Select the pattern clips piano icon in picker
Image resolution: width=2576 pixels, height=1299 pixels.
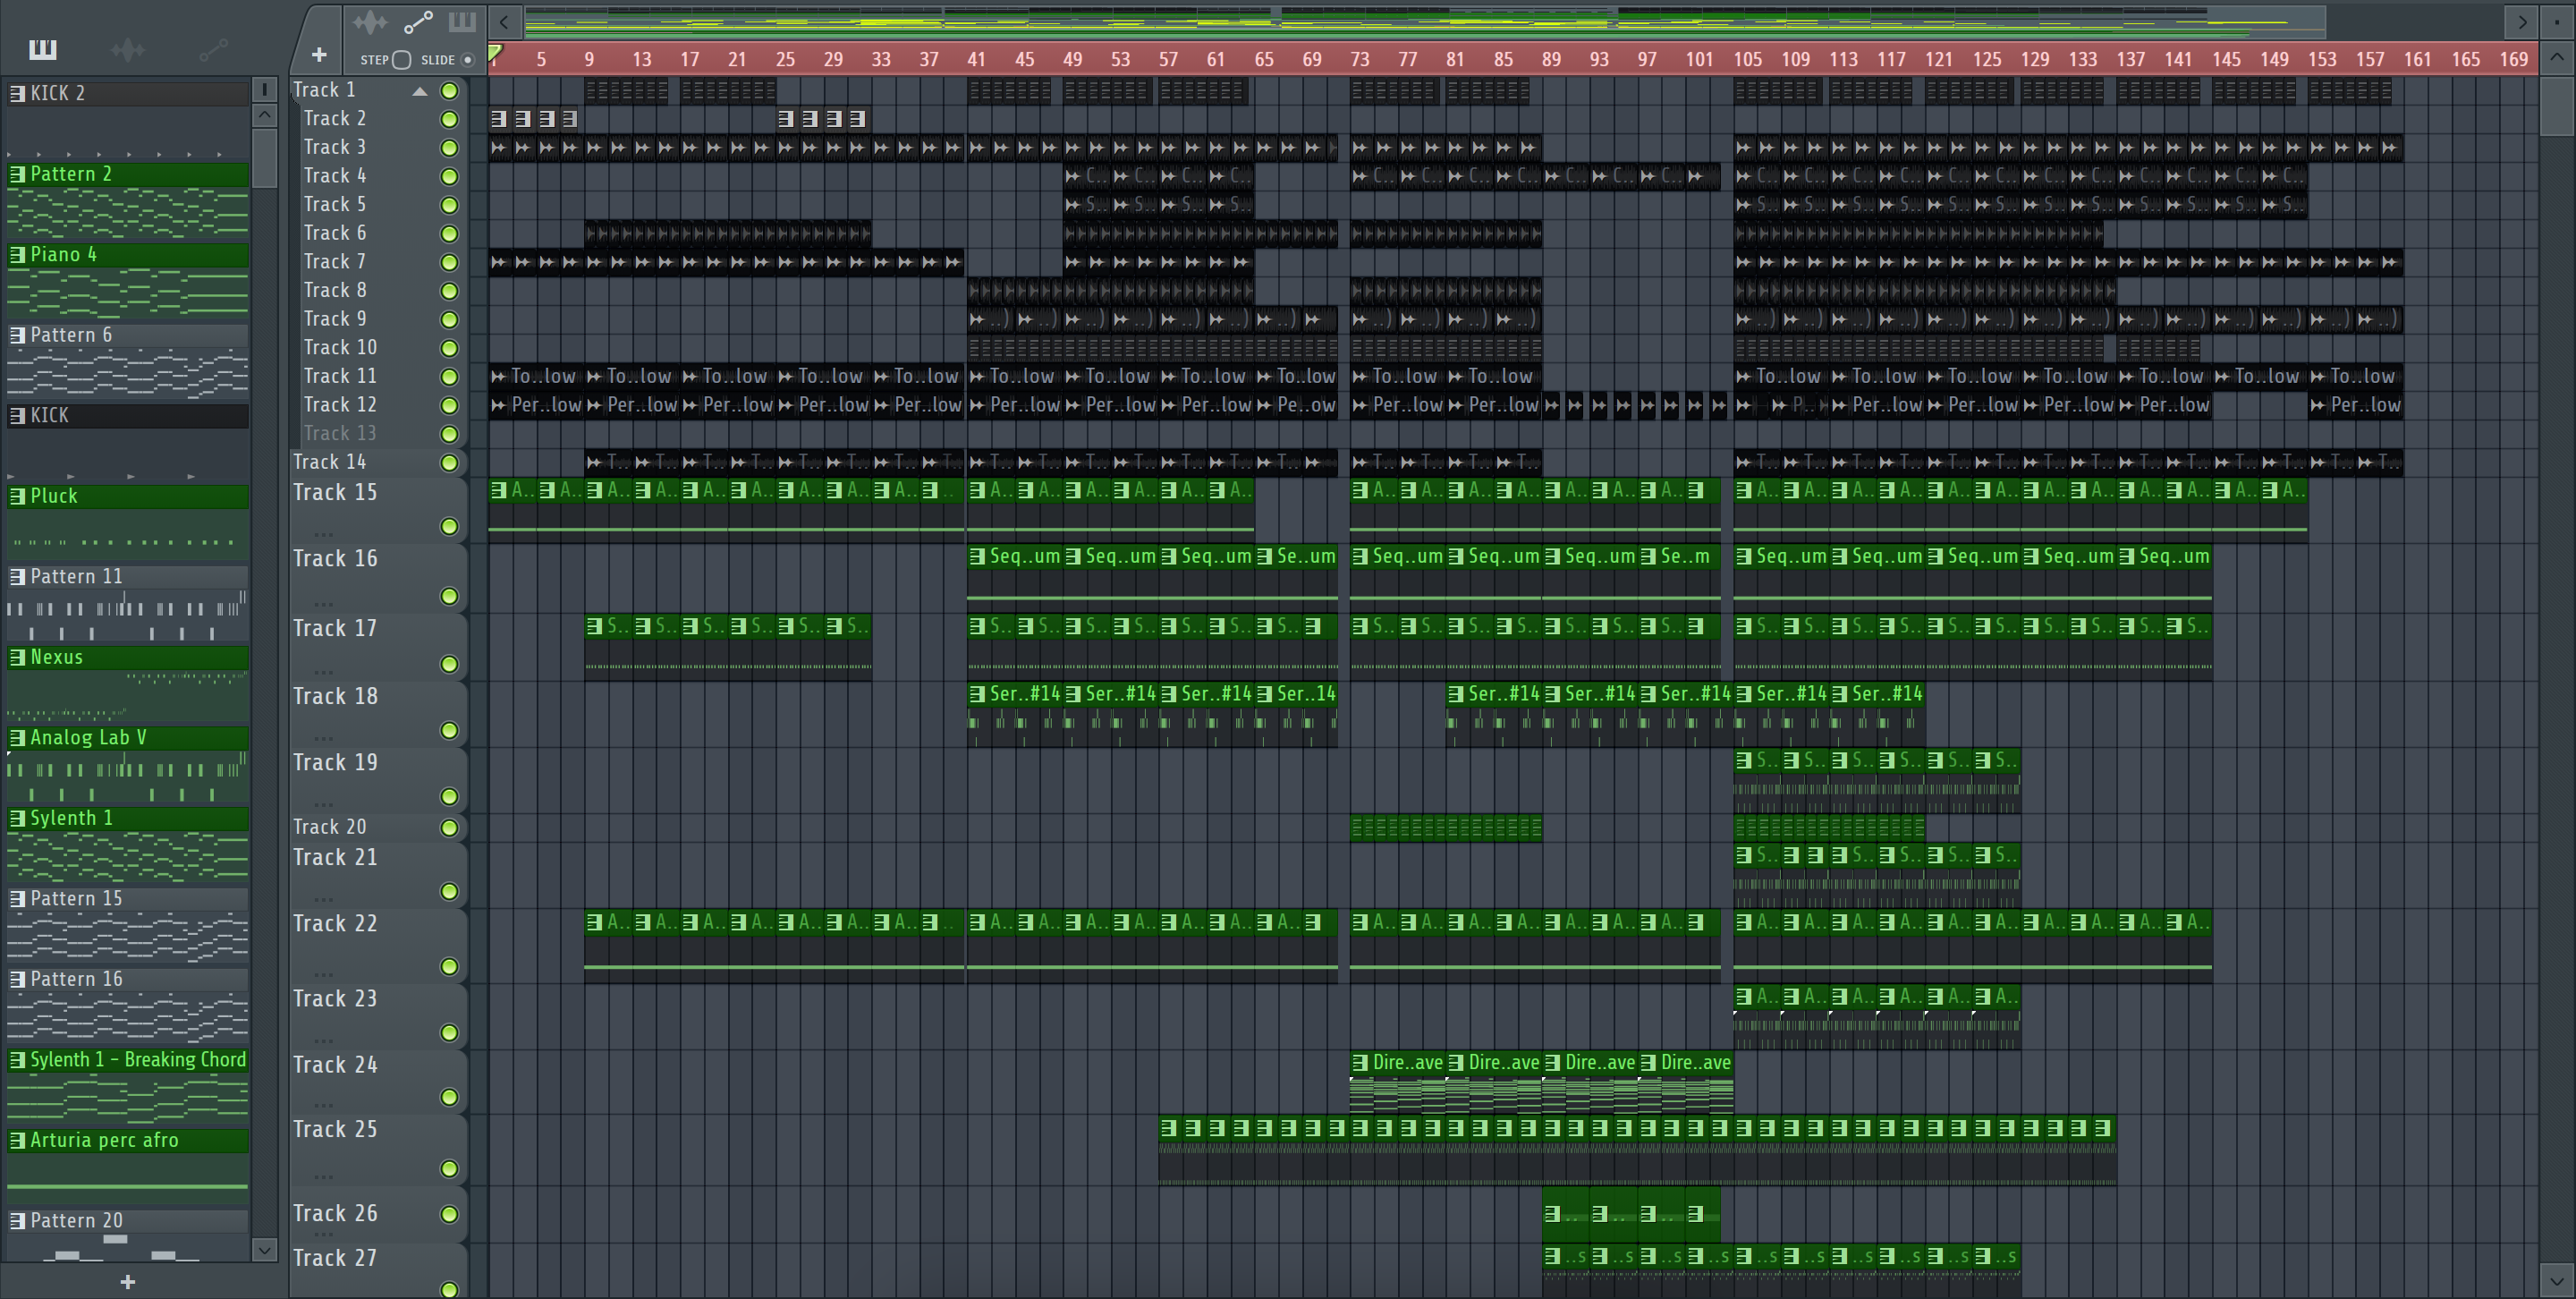pyautogui.click(x=43, y=49)
